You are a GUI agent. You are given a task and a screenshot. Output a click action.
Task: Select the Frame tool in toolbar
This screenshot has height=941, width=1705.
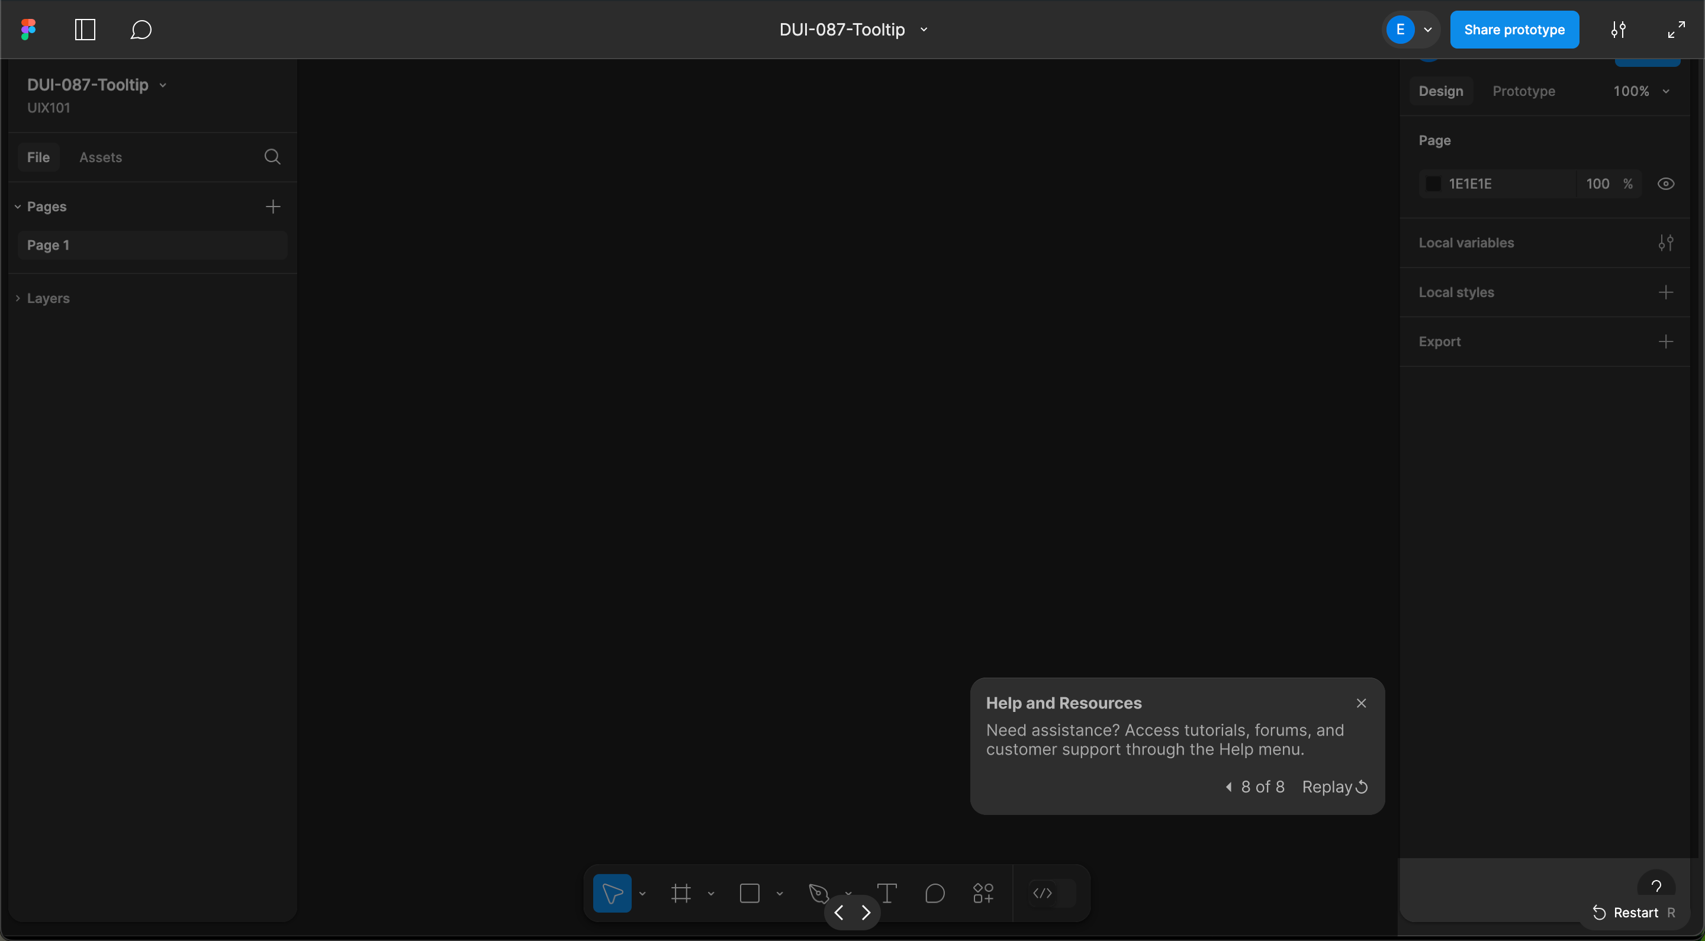(x=680, y=893)
